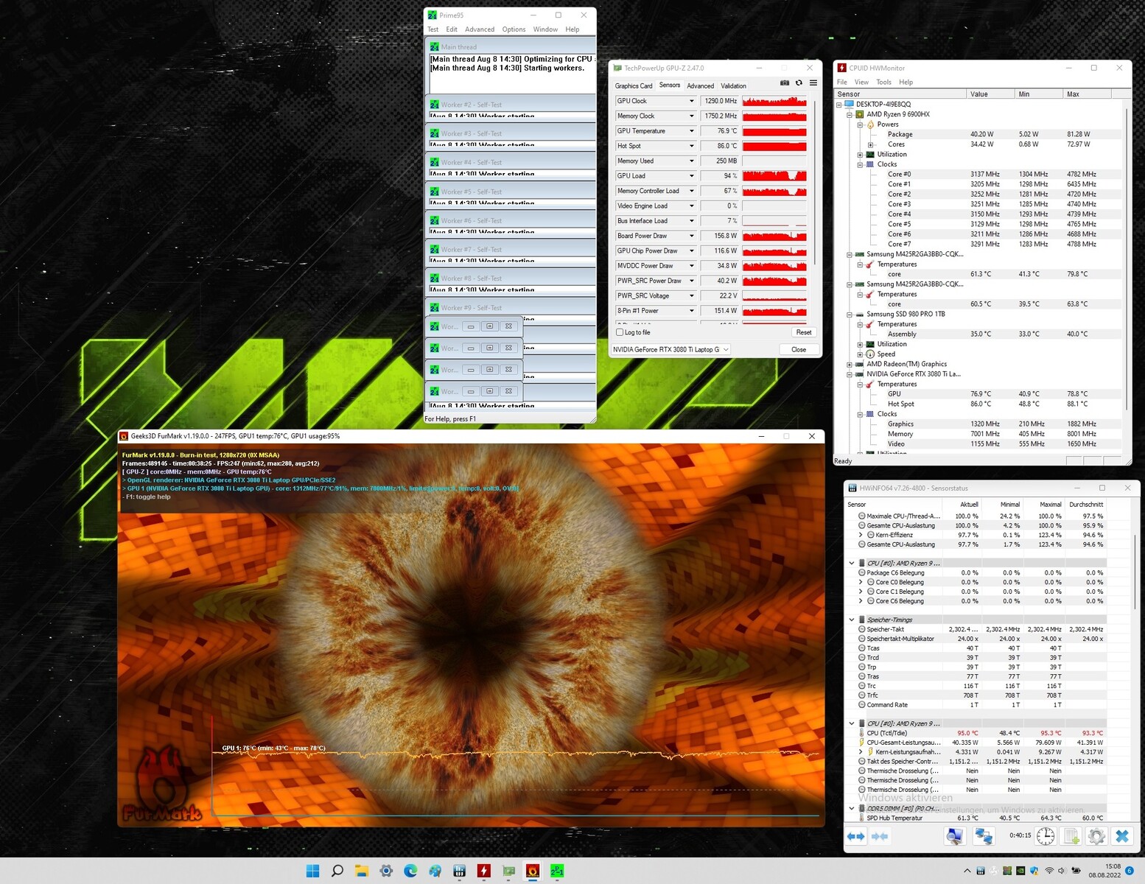Open taskbar Search
Image resolution: width=1145 pixels, height=884 pixels.
coord(337,871)
